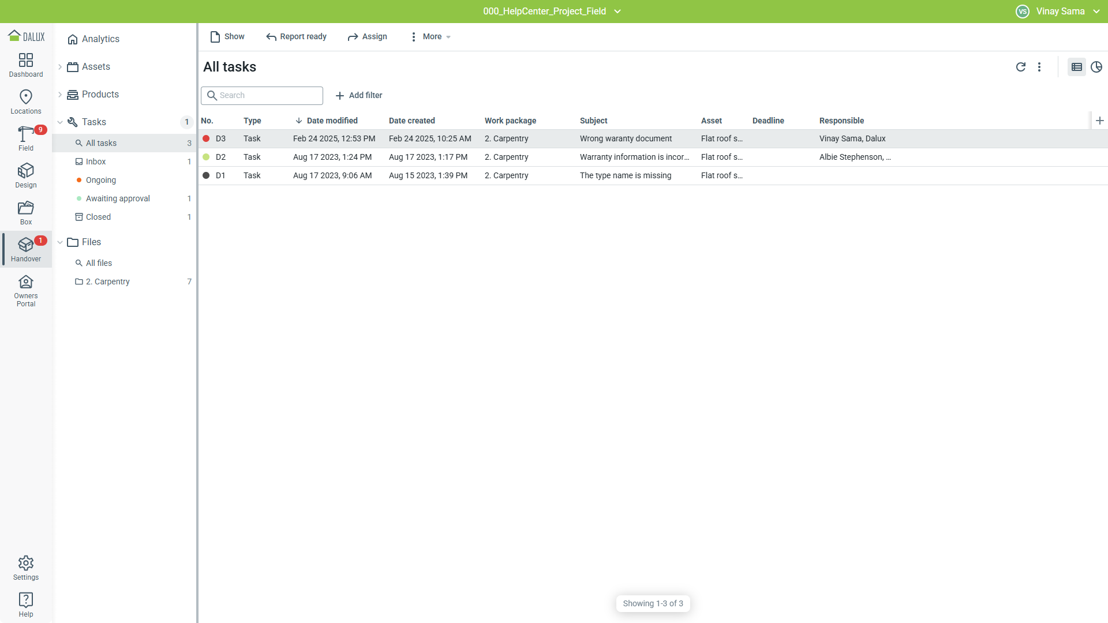
Task: Click the Report ready button
Action: pos(297,36)
